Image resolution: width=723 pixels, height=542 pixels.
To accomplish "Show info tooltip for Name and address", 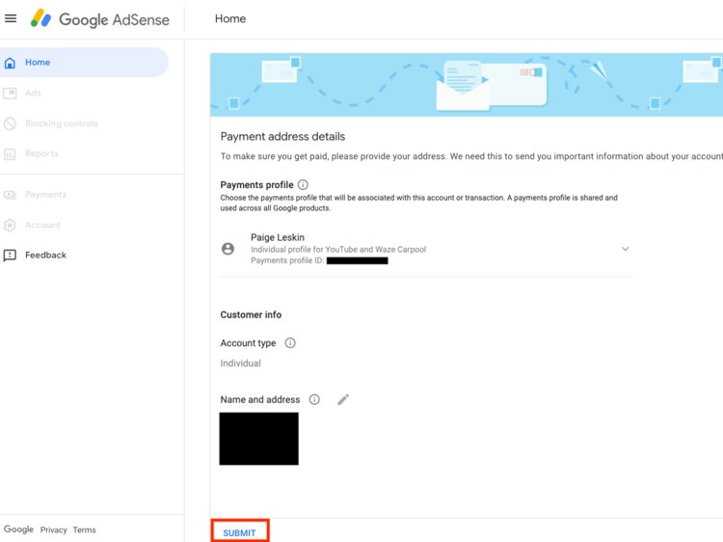I will click(x=314, y=399).
